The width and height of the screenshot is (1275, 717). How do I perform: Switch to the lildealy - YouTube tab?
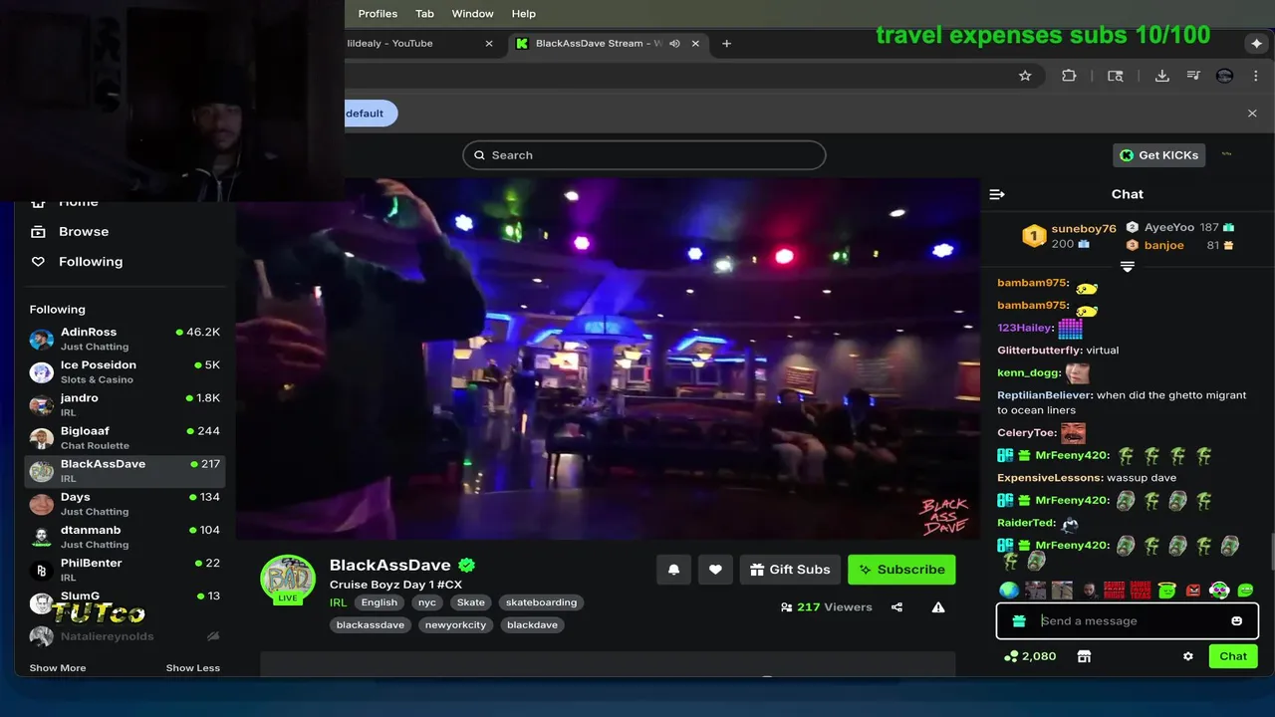pos(418,44)
